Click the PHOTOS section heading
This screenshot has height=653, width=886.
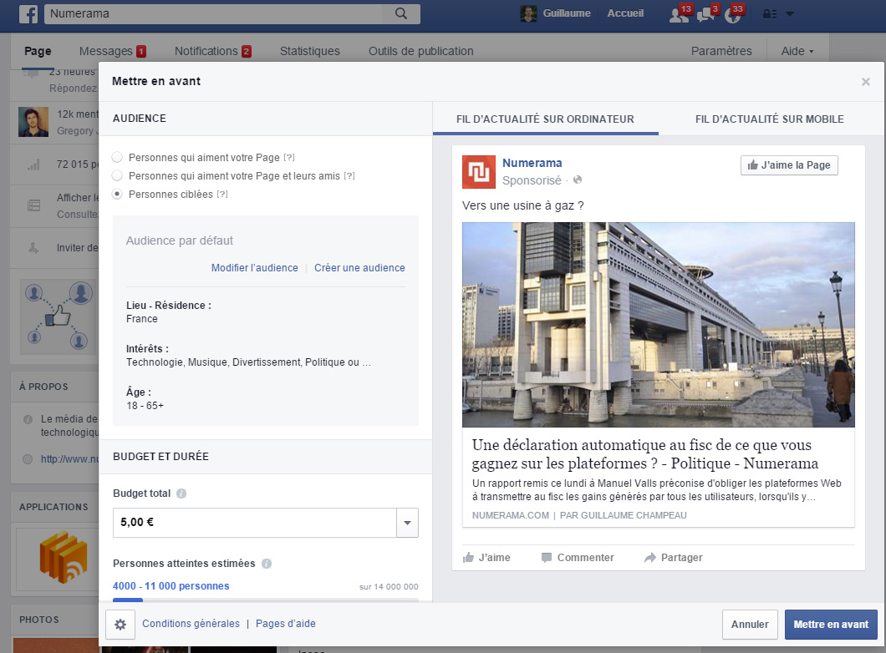(39, 620)
